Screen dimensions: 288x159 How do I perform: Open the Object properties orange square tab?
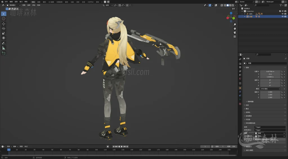click(x=240, y=88)
